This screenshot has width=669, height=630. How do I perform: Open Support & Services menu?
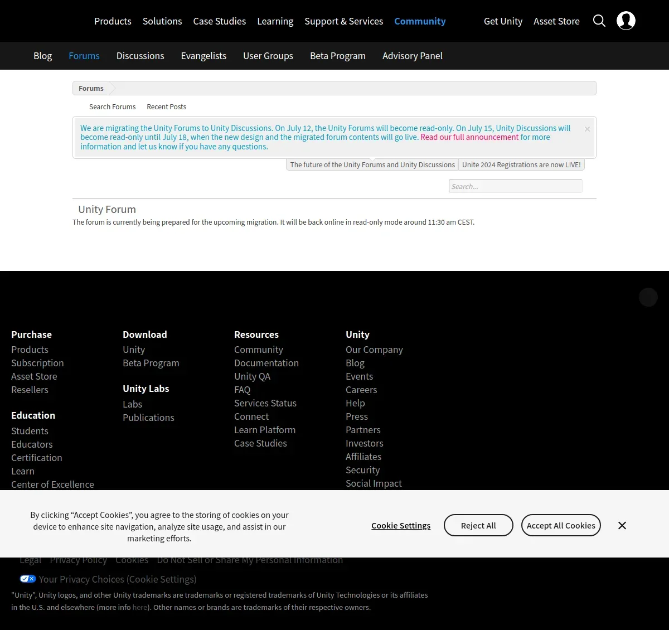pos(344,21)
